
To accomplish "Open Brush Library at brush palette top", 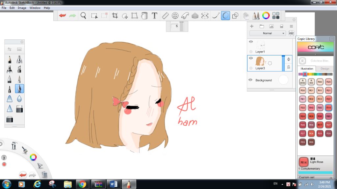I will [19, 49].
